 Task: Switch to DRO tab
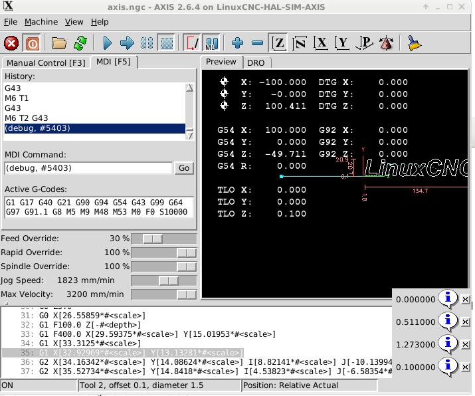[256, 62]
